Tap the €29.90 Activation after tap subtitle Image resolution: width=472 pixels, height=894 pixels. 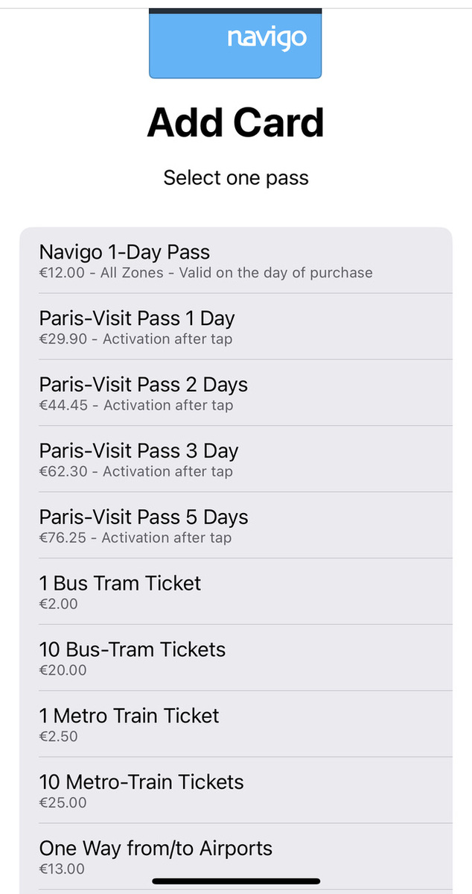pos(135,339)
